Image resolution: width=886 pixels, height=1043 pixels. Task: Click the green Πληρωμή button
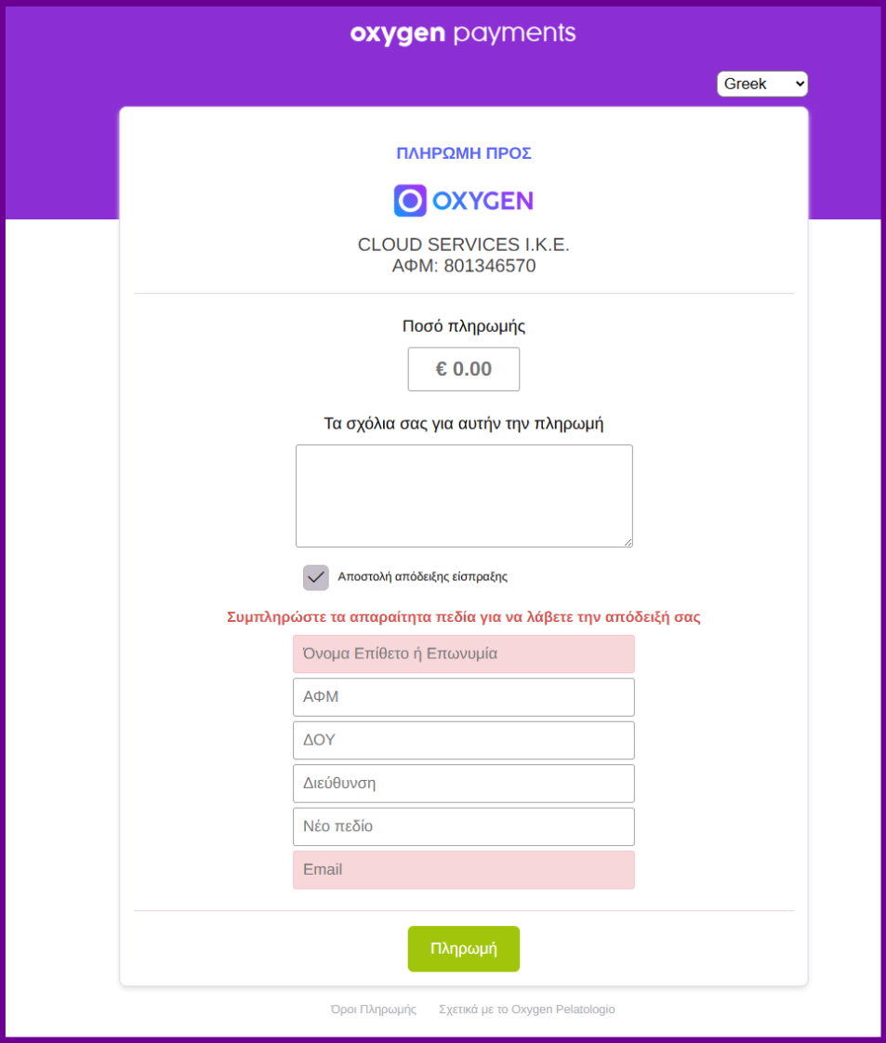point(464,948)
